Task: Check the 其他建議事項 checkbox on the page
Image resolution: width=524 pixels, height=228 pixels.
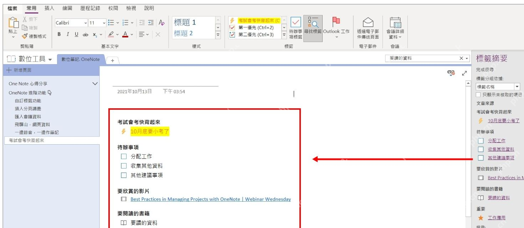Action: [x=124, y=175]
